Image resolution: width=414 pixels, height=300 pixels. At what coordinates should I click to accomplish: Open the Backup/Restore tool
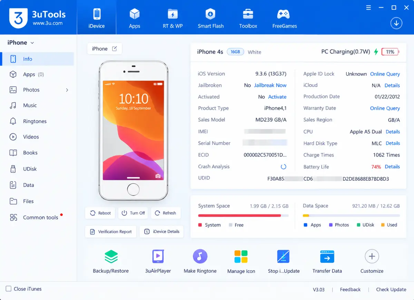pos(111,261)
